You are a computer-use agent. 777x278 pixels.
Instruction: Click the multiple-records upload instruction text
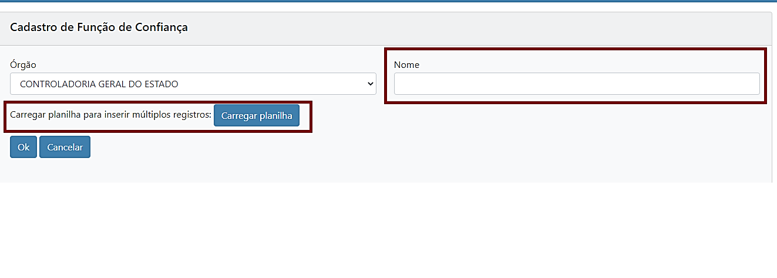(110, 115)
